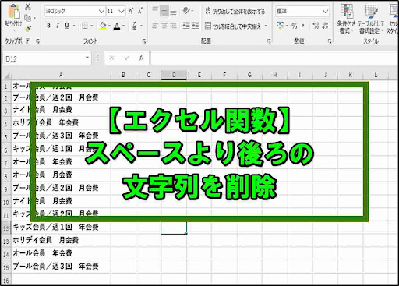The height and width of the screenshot is (286, 399).
Task: Select column L header
Action: (x=376, y=75)
